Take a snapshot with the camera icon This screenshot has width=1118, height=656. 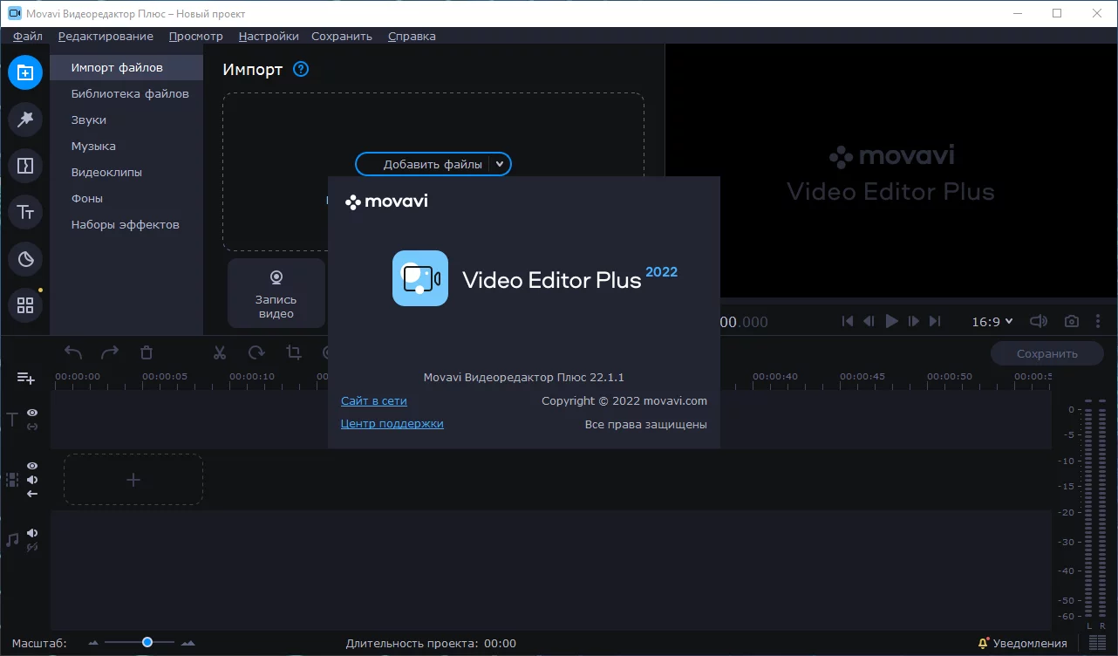(1072, 321)
